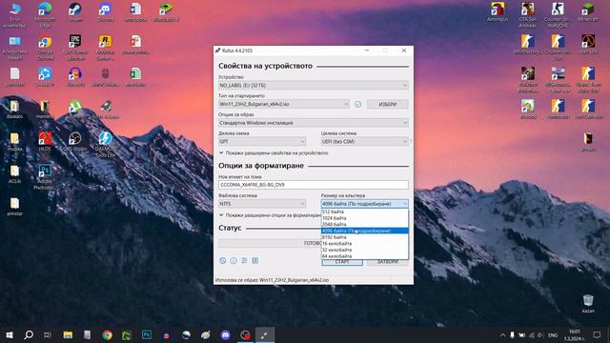The height and width of the screenshot is (343, 610).
Task: Click the Rufus status progress bar
Action: pyautogui.click(x=270, y=244)
